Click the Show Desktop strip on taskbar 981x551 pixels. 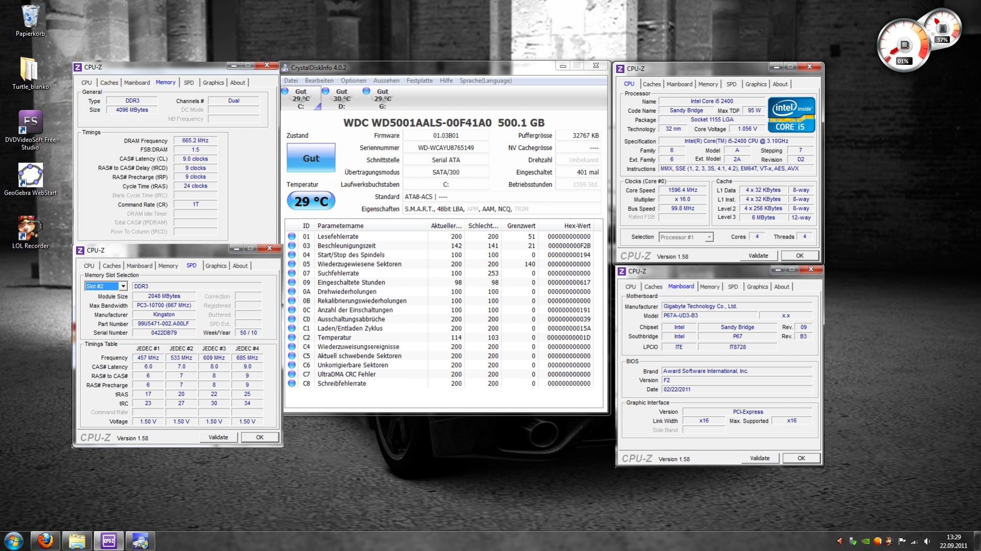(977, 541)
